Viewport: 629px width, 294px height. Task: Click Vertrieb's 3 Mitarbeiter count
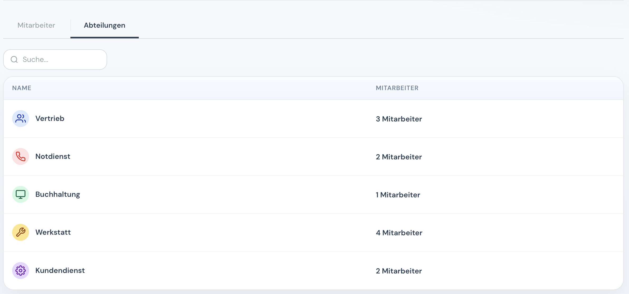(399, 119)
